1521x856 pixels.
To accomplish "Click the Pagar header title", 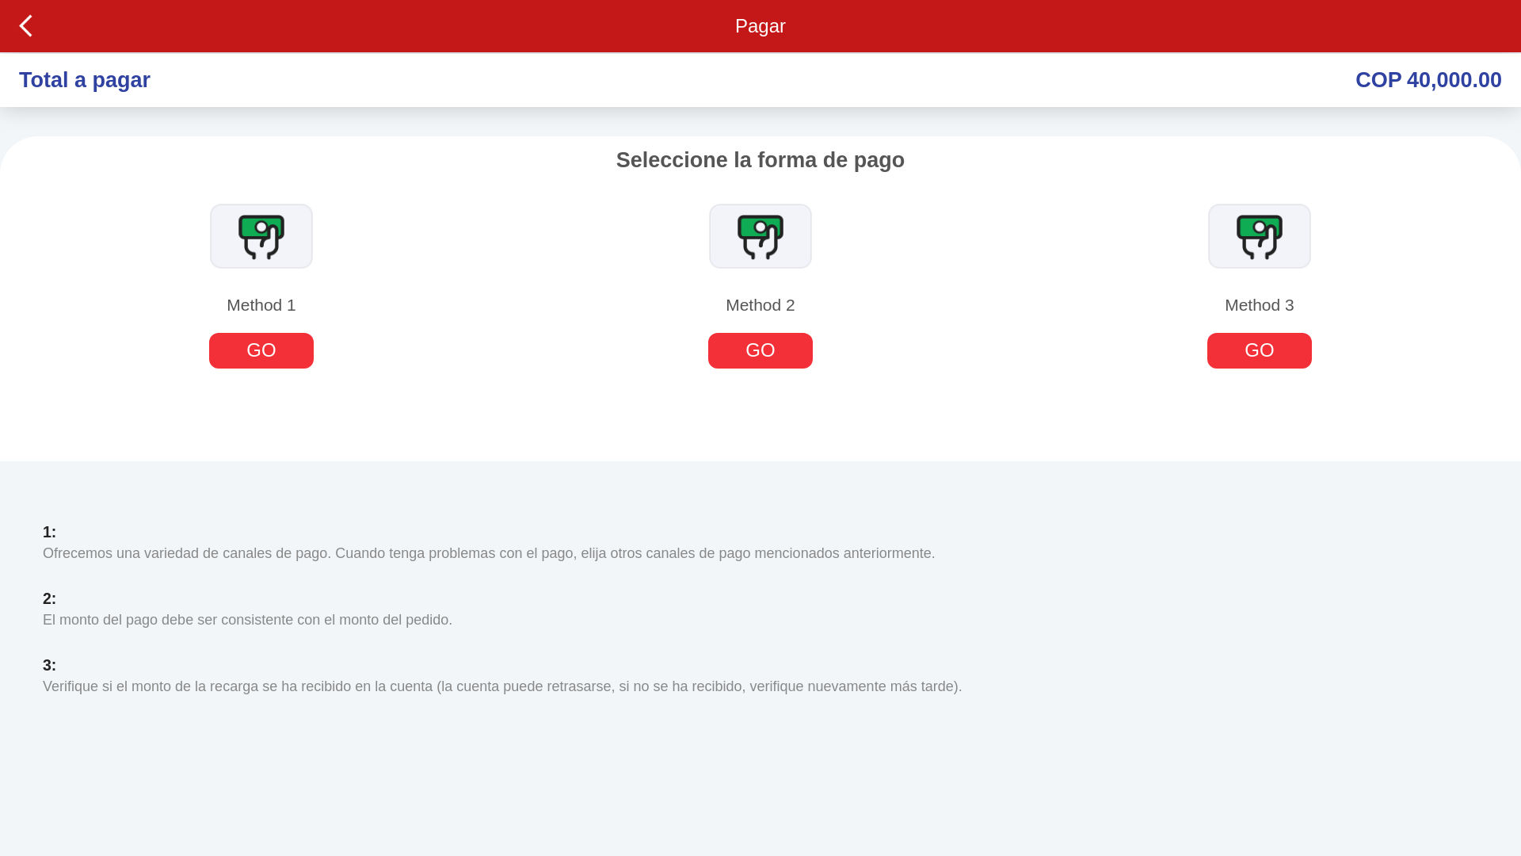I will [x=760, y=26].
